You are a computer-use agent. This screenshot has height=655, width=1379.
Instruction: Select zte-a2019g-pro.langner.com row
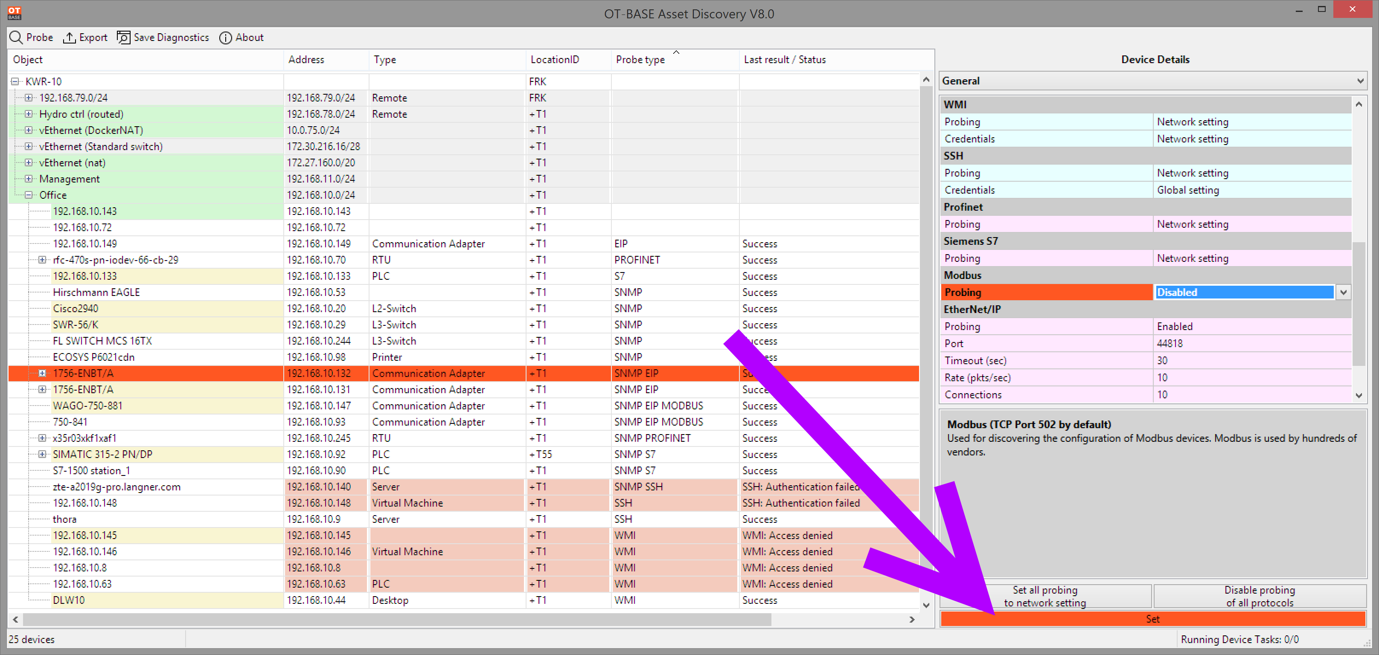pyautogui.click(x=464, y=487)
